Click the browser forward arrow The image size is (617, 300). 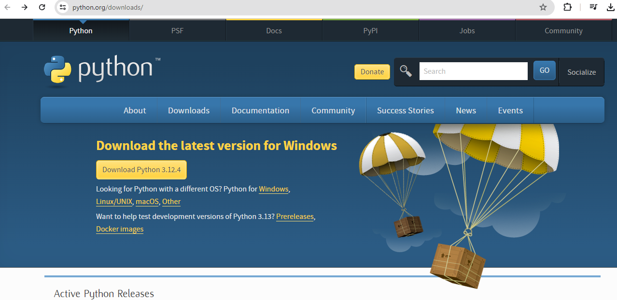(25, 7)
